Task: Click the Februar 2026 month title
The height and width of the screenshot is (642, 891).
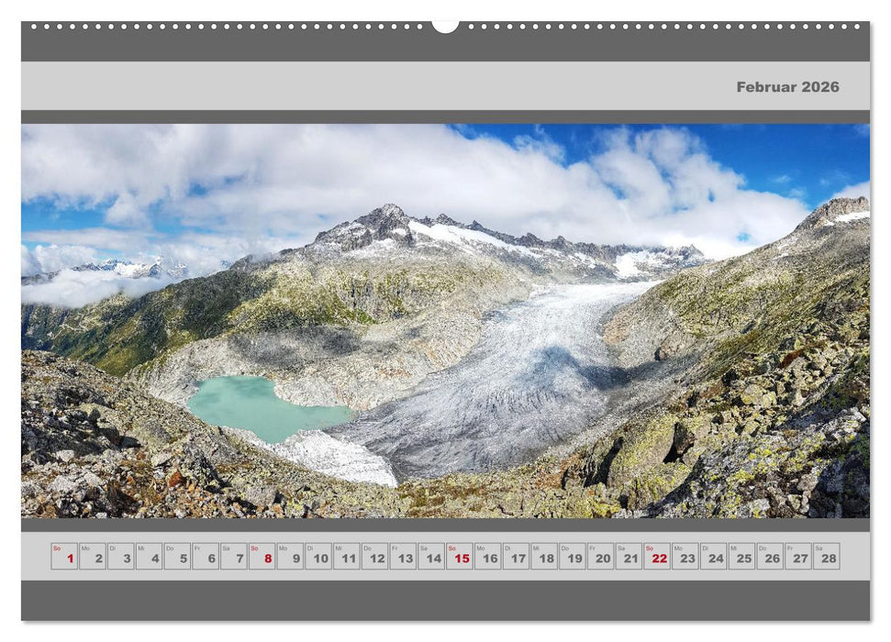Action: 787,89
